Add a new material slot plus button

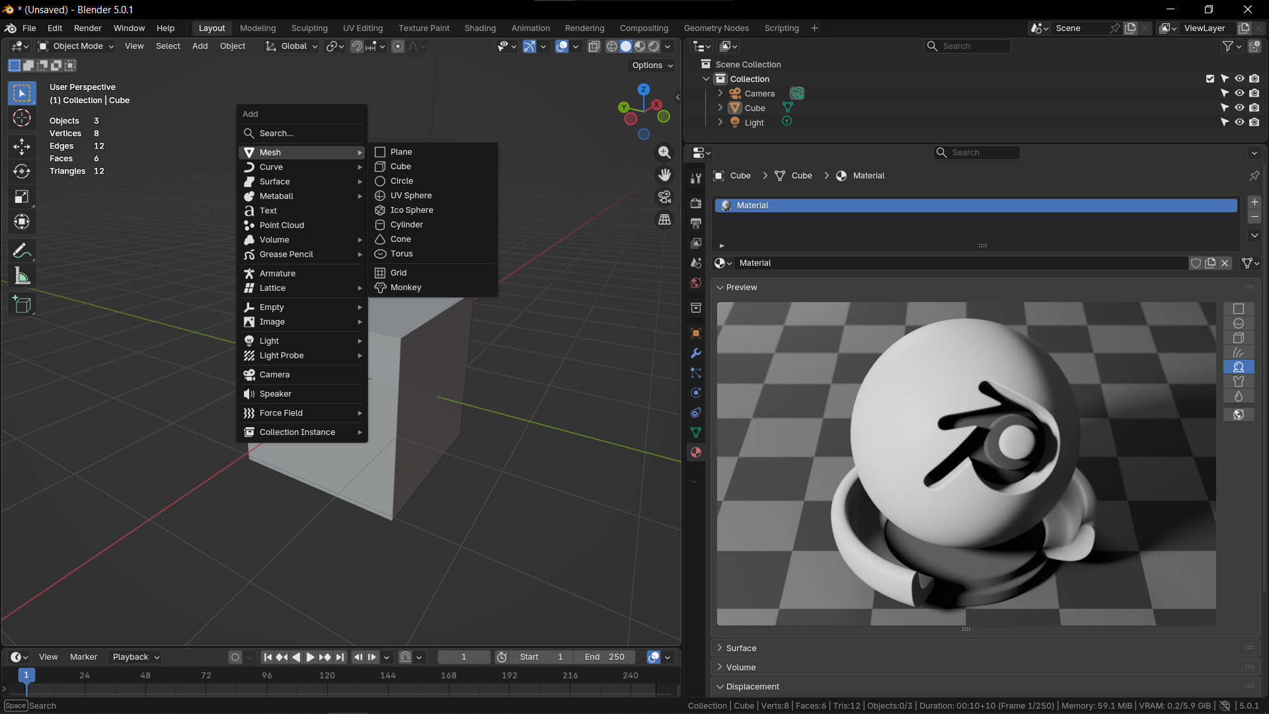(x=1254, y=202)
